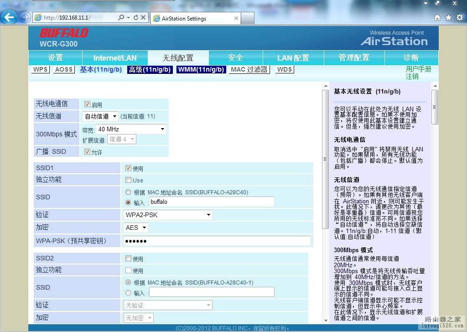The image size is (467, 332).
Task: Open favorites with the star icon
Action: [x=448, y=18]
